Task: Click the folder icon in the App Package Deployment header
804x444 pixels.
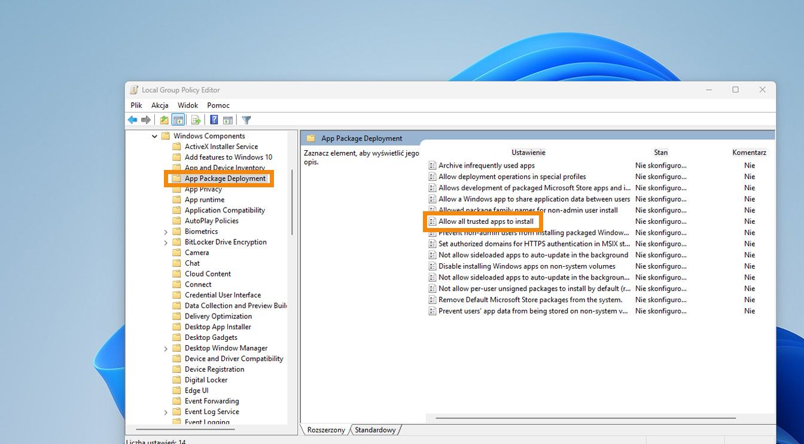Action: click(x=311, y=138)
